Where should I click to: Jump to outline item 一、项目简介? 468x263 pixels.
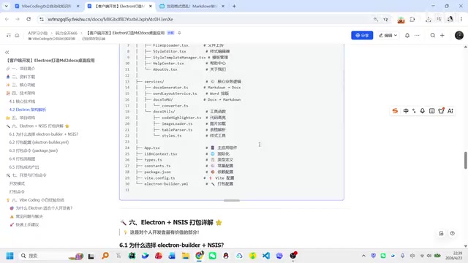point(23,69)
